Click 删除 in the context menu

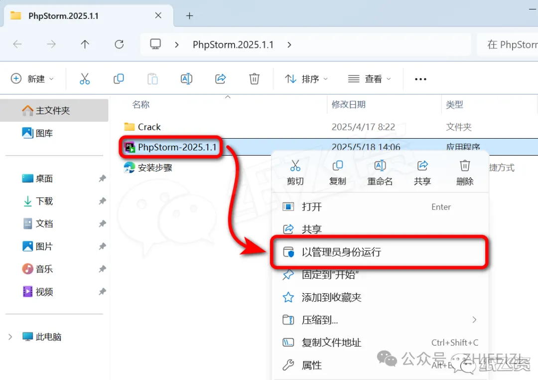click(465, 173)
